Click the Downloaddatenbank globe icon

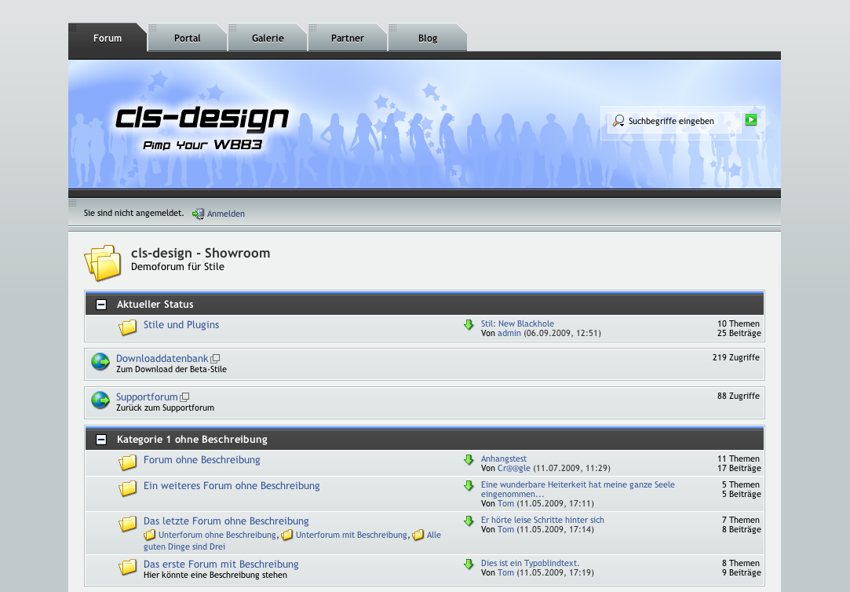click(100, 362)
